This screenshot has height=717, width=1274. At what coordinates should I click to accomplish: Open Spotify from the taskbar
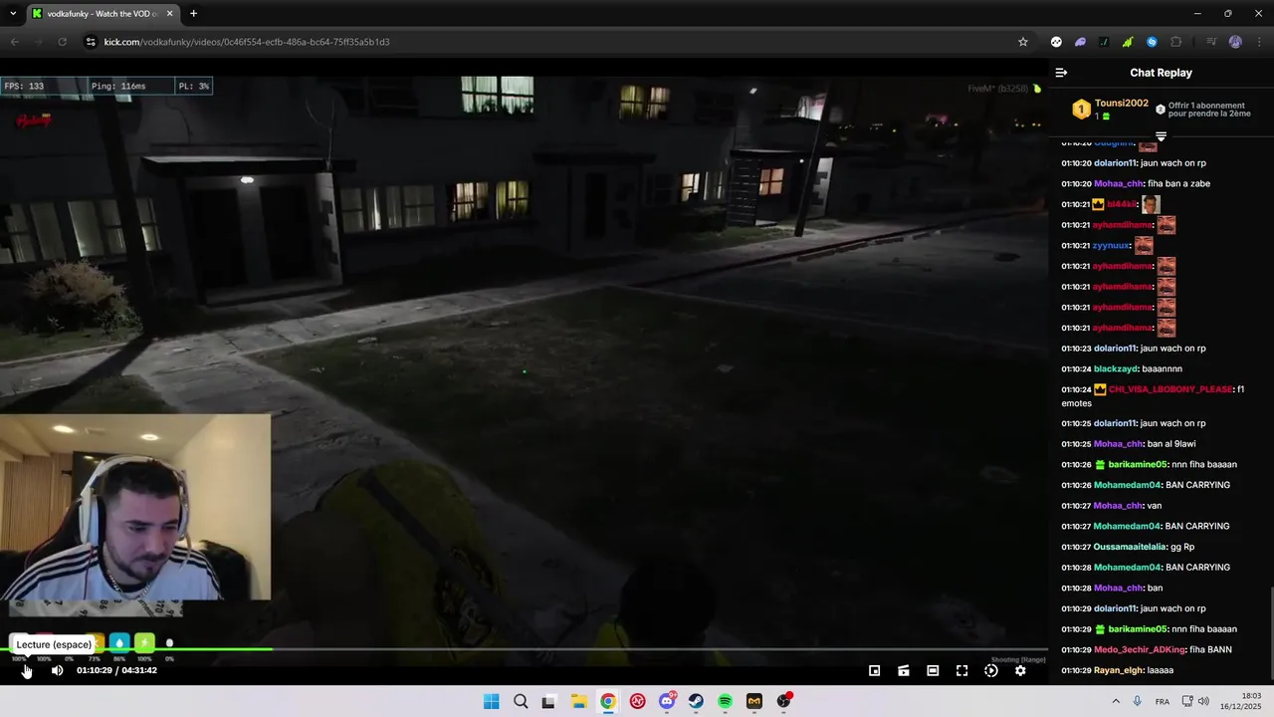pyautogui.click(x=725, y=701)
